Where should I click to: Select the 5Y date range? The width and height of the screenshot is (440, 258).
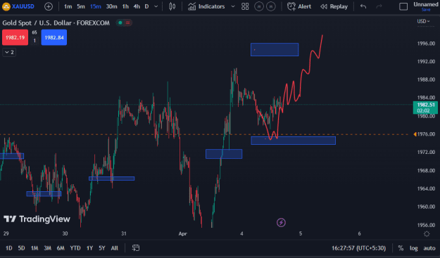pos(102,248)
